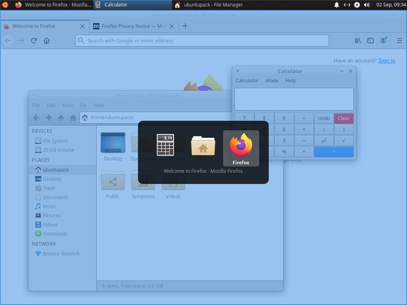
Task: Close the Firefox Privacy Notice tab
Action: tap(171, 26)
